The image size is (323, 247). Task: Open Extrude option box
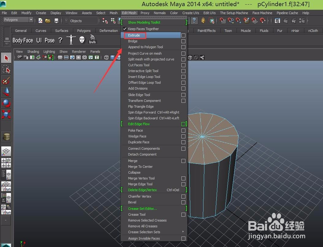pos(183,36)
